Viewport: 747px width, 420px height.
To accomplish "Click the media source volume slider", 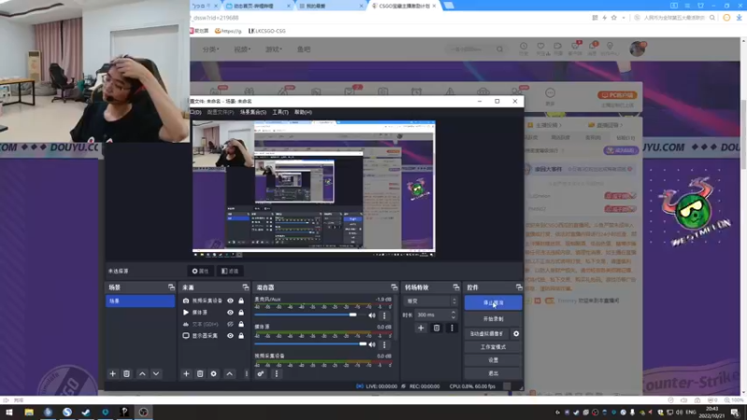I will point(311,343).
